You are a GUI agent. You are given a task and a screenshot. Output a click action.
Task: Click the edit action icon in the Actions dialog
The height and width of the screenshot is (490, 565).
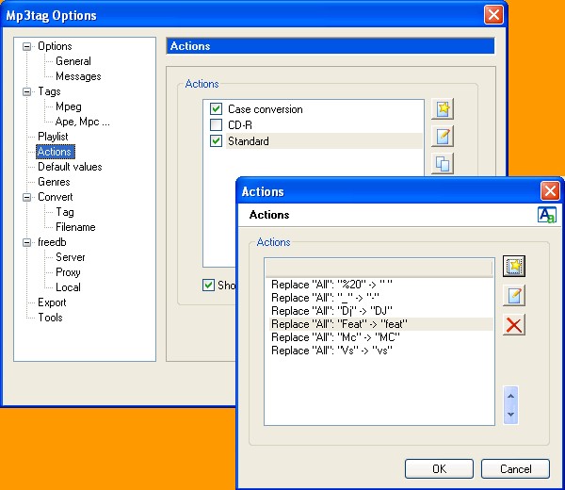tap(514, 296)
